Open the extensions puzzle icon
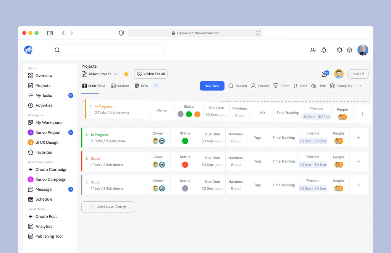391x253 pixels. pos(339,50)
